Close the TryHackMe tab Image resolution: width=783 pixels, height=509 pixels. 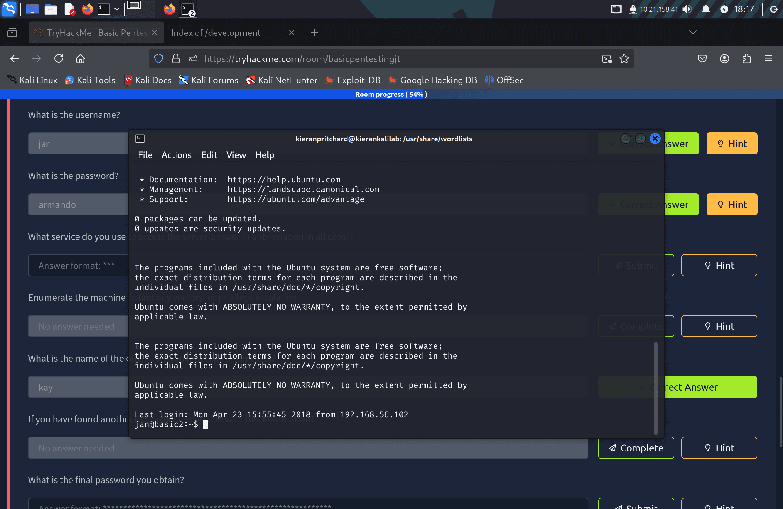[x=154, y=32]
